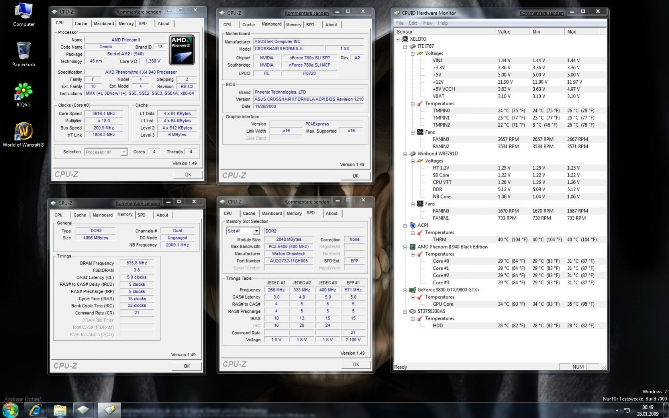Open the Help menu in Hardware Monitor
Screen dimensions: 669x418
[x=443, y=23]
